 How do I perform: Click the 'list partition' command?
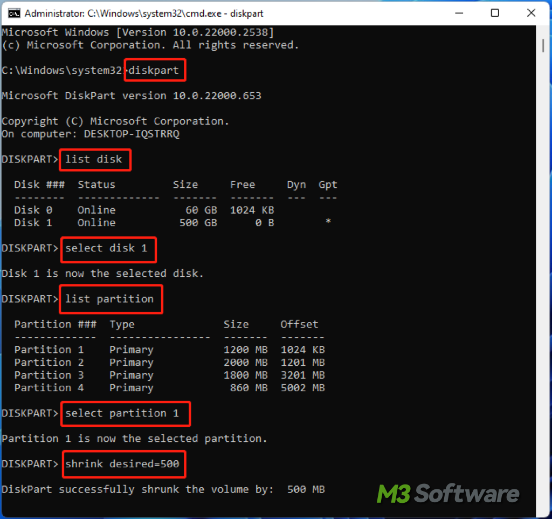[x=109, y=299]
